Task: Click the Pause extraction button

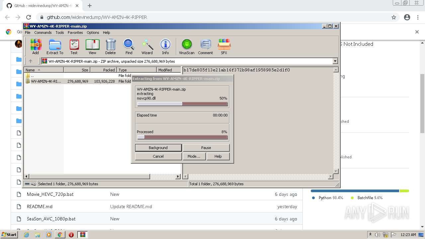Action: [x=206, y=148]
